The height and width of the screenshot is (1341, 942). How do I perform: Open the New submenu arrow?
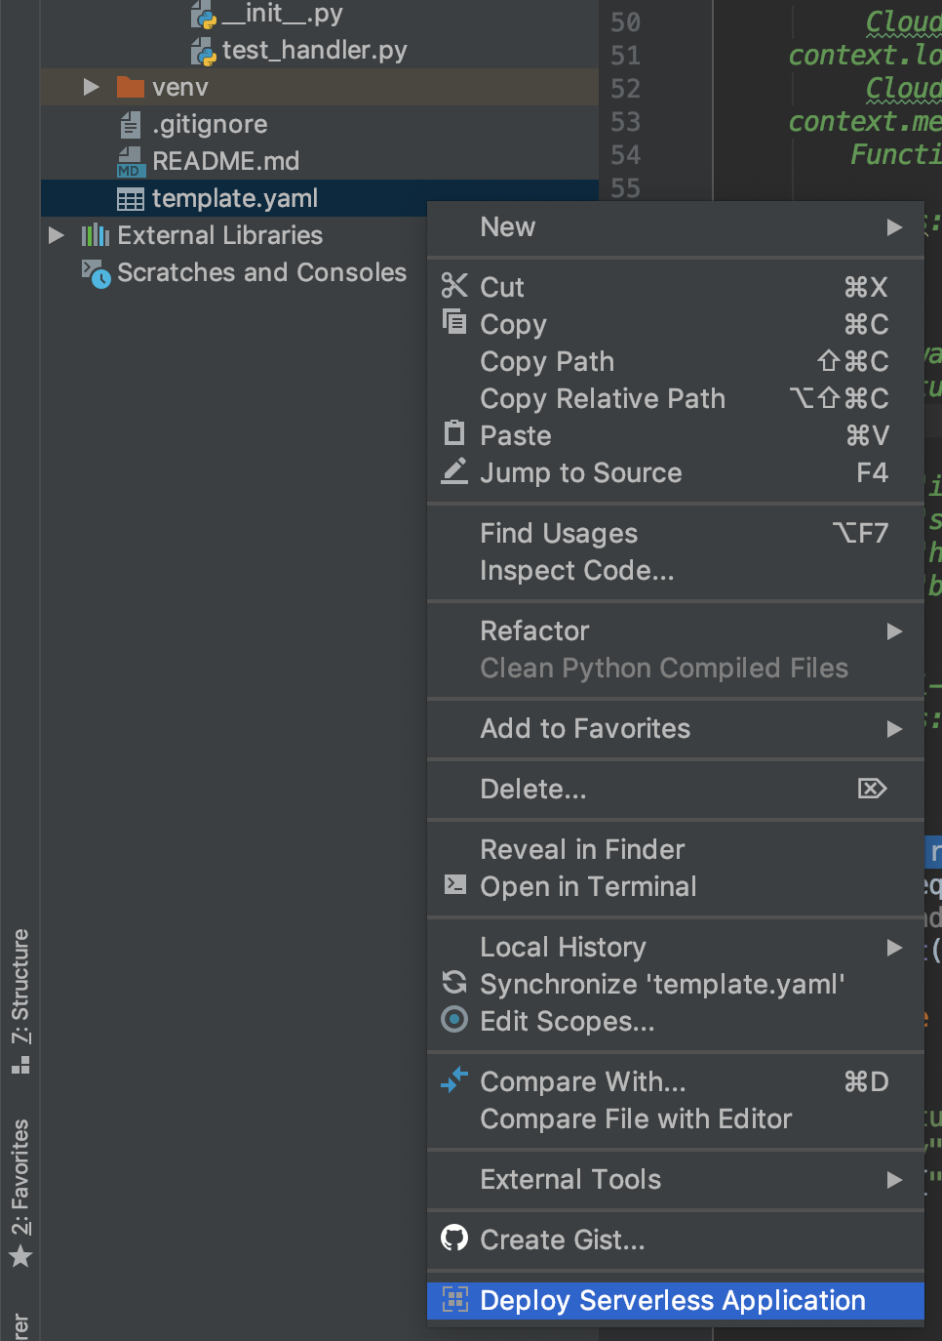(x=894, y=227)
